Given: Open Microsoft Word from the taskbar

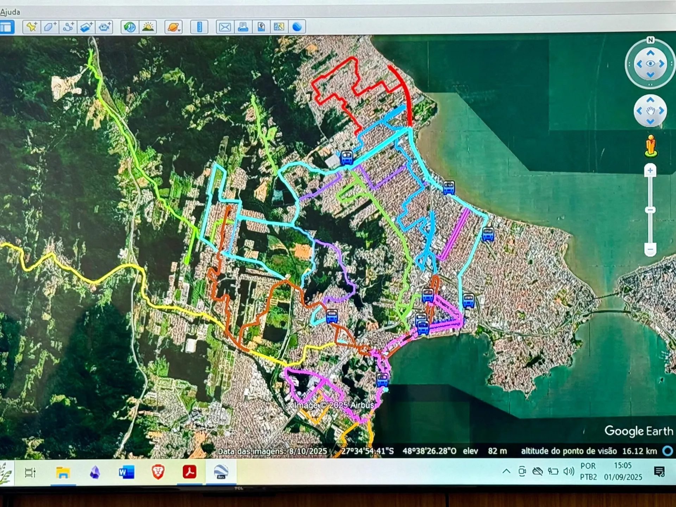Looking at the screenshot, I should point(126,472).
